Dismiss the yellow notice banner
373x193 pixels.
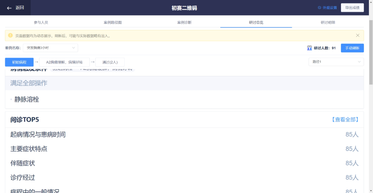357,36
